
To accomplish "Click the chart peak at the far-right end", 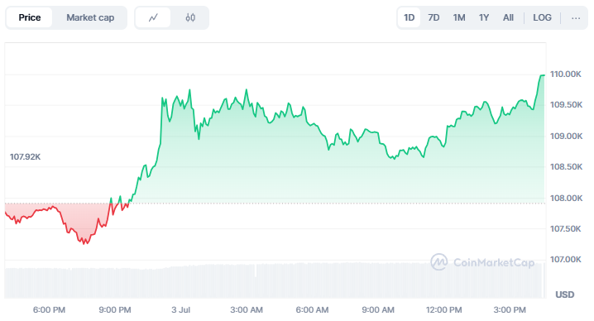I will coord(543,75).
